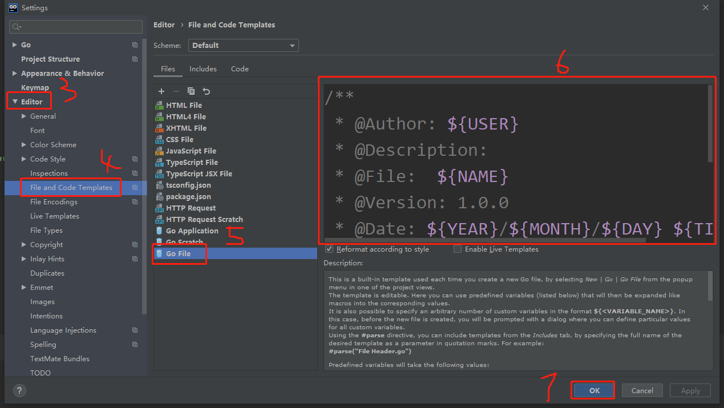Click the Description panel scrollbar

[710, 286]
